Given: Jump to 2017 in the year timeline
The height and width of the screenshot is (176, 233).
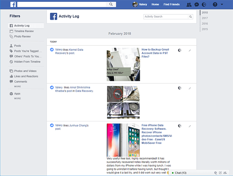Looking at the screenshot, I should 205,18.
